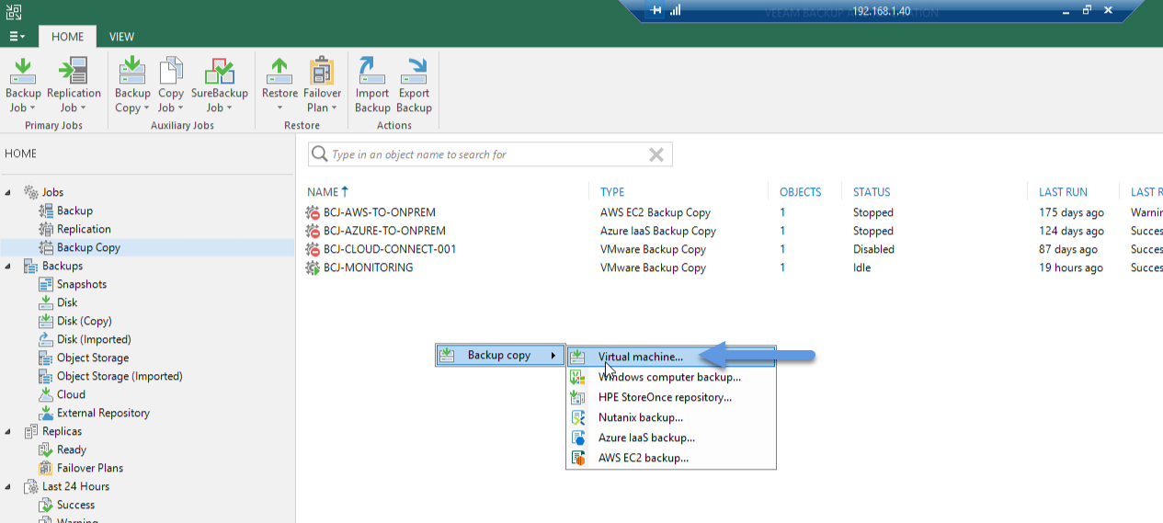Screen dimensions: 1163x523
Task: Collapse the Jobs tree node
Action: coord(9,192)
